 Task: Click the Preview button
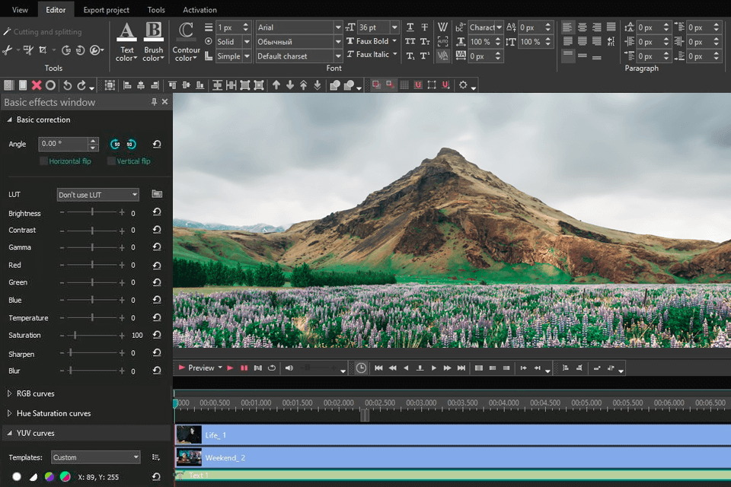pos(201,368)
